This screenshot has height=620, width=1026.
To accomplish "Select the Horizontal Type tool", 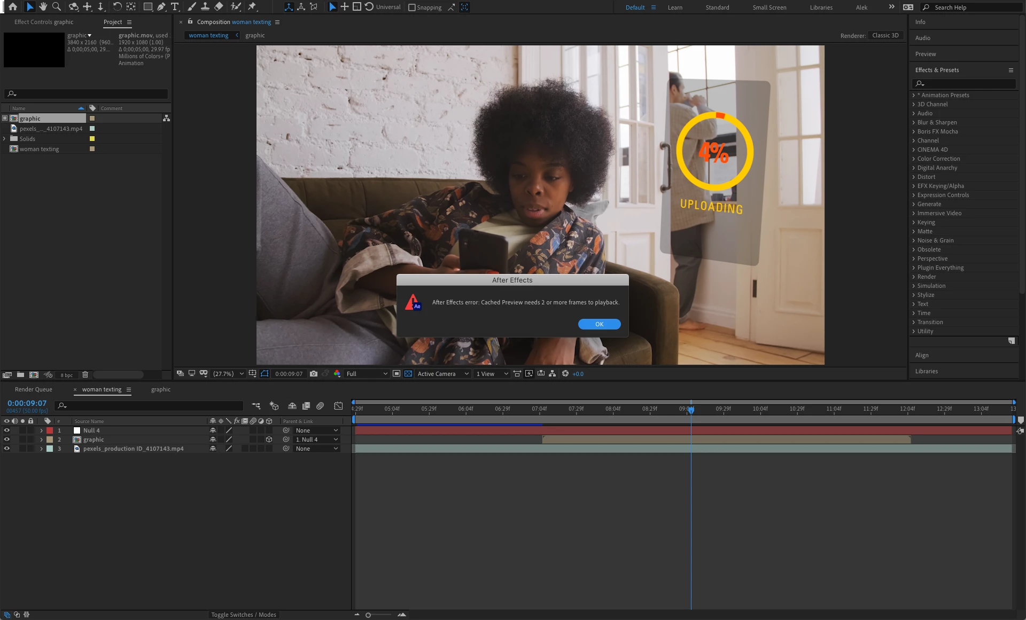I will click(175, 7).
